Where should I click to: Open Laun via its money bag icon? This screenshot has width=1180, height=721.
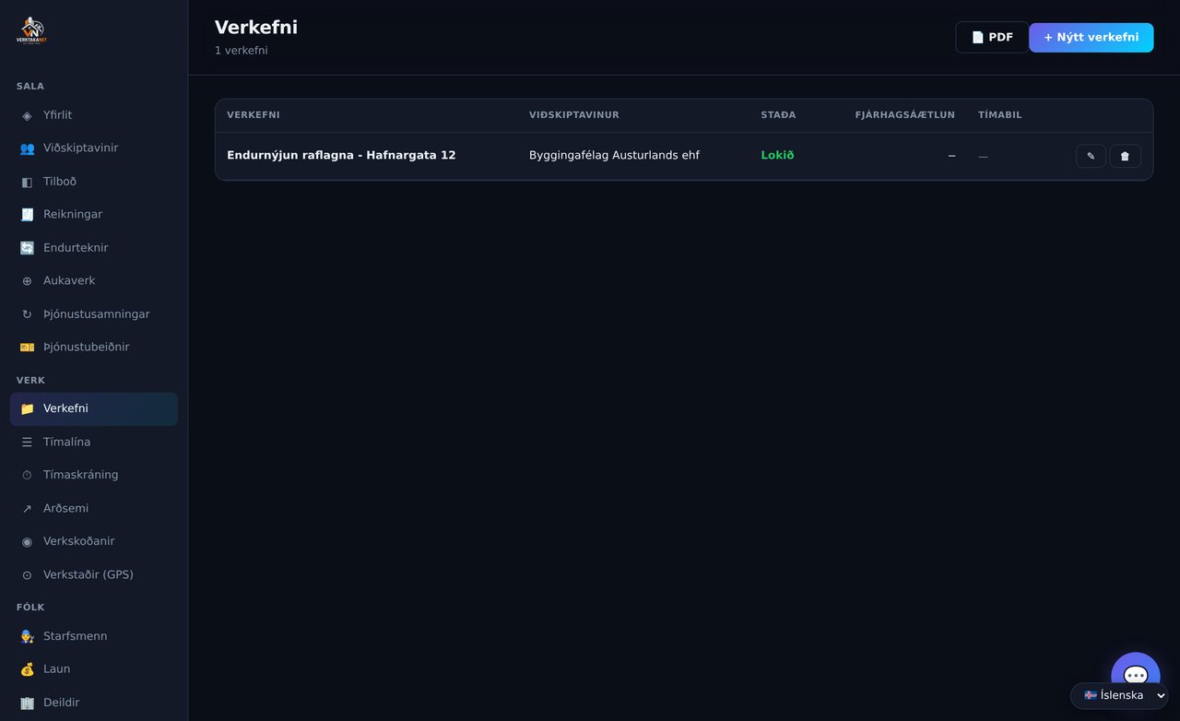(x=27, y=669)
